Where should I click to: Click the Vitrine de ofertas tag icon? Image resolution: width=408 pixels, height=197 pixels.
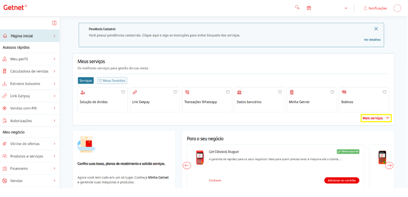click(4, 143)
